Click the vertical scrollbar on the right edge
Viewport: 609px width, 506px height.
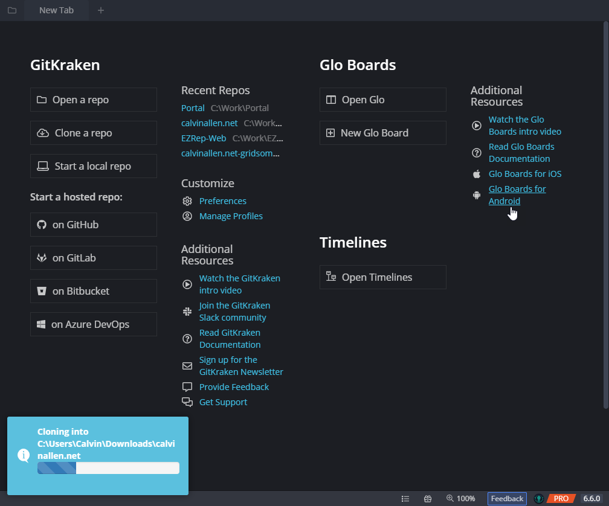point(605,214)
